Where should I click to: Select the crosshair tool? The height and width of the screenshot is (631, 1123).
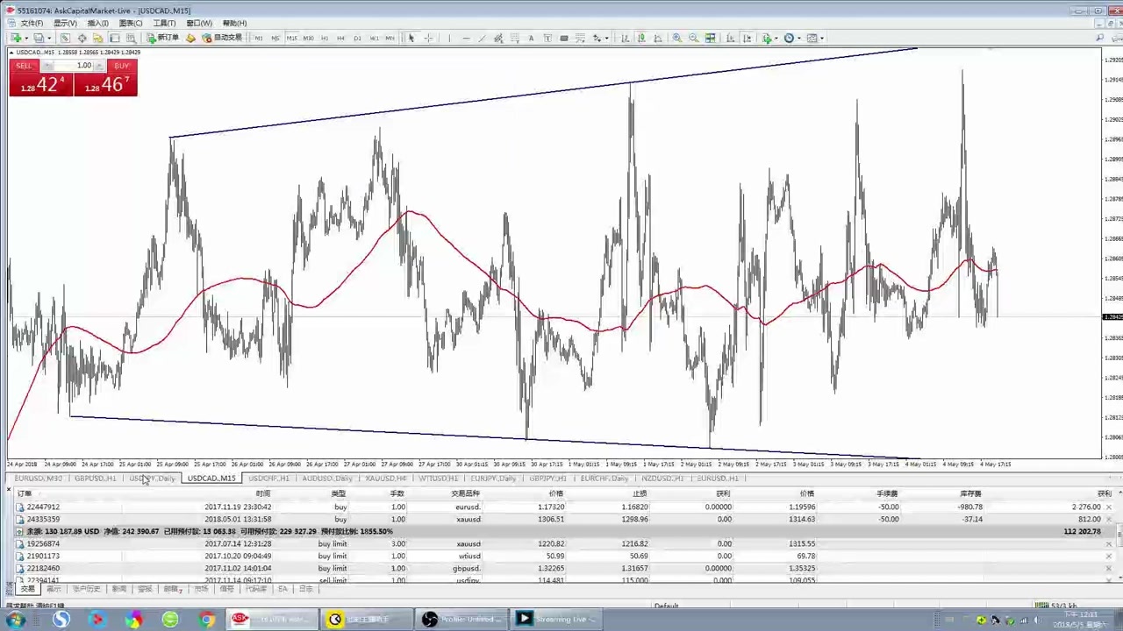pos(428,38)
